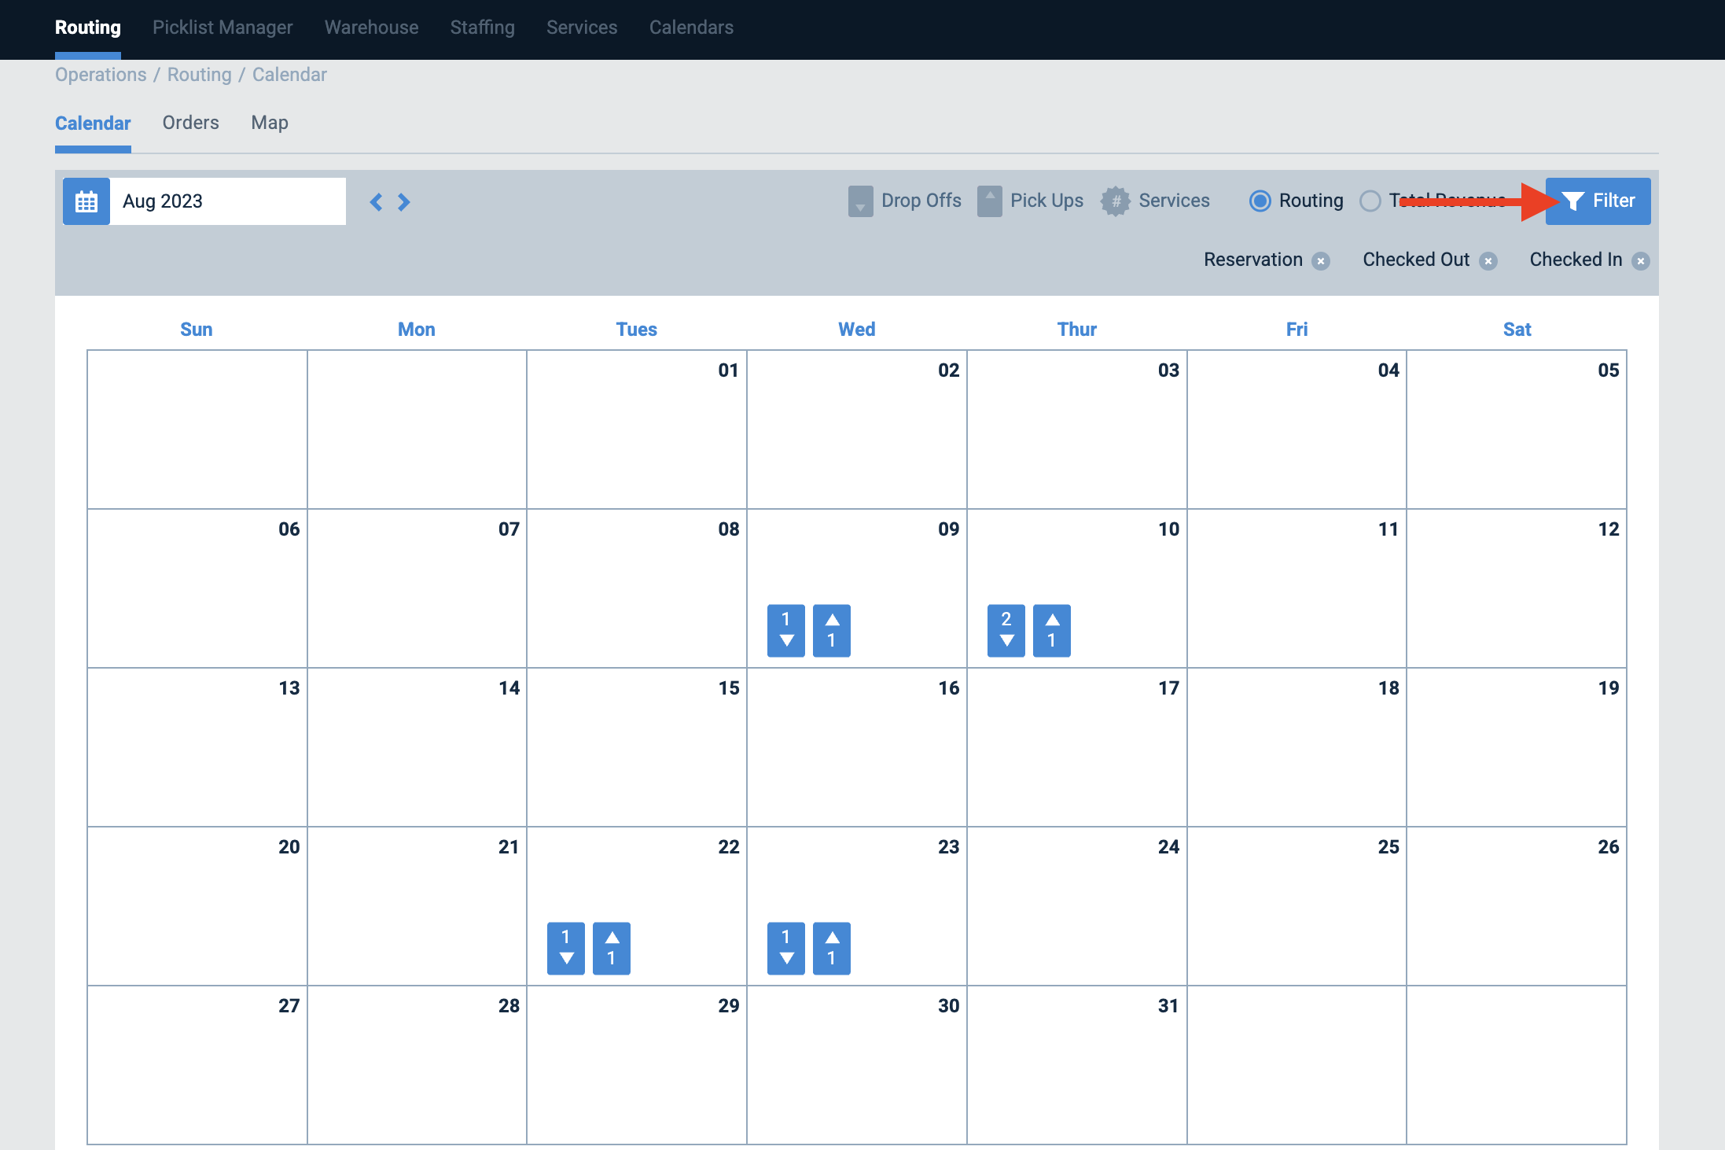Go to next month arrow
Screen dimensions: 1725x1150
(x=403, y=202)
